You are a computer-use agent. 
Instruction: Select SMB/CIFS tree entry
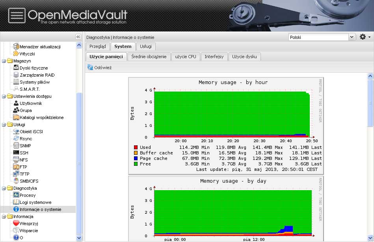point(29,181)
